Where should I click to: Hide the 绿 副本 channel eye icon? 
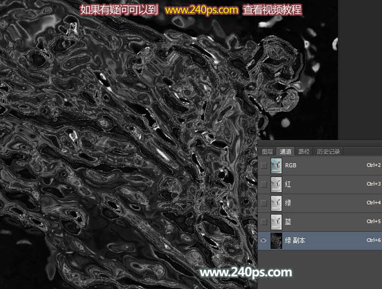pyautogui.click(x=264, y=240)
